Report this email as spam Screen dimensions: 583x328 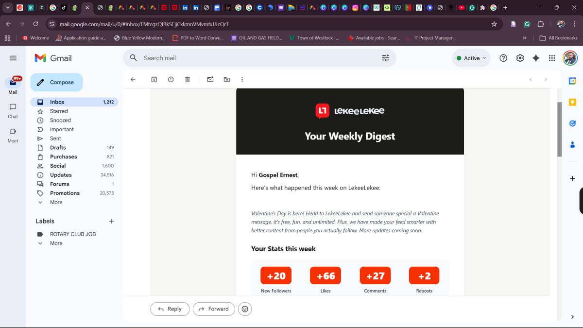171,79
